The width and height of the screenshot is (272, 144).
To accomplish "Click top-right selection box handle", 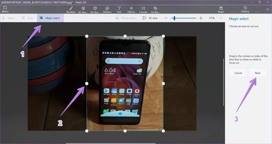I will 163,36.
